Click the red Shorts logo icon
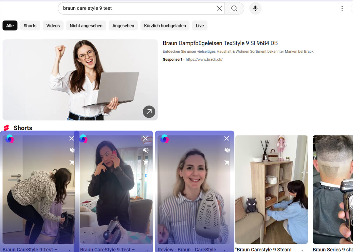 6,128
